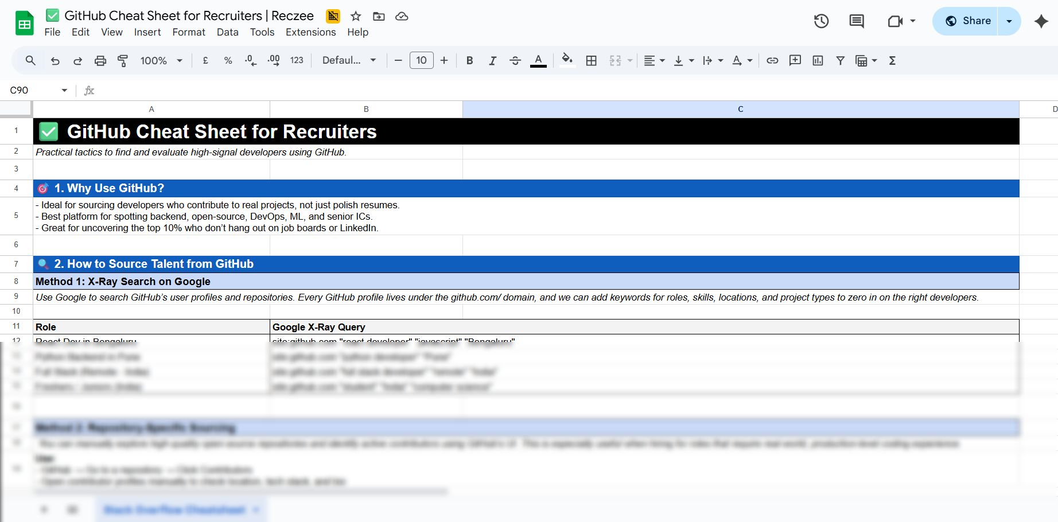Click the Share button
The image size is (1058, 522).
(x=966, y=21)
